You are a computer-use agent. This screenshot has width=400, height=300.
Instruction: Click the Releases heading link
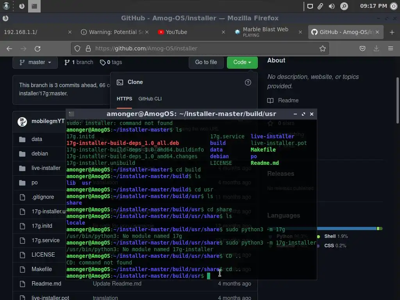tap(280, 174)
